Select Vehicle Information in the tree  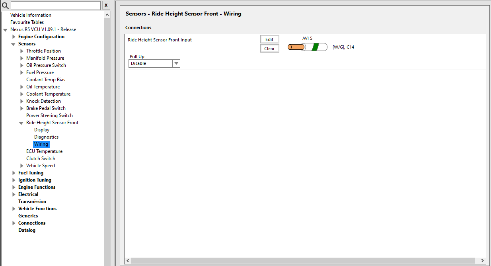point(31,15)
